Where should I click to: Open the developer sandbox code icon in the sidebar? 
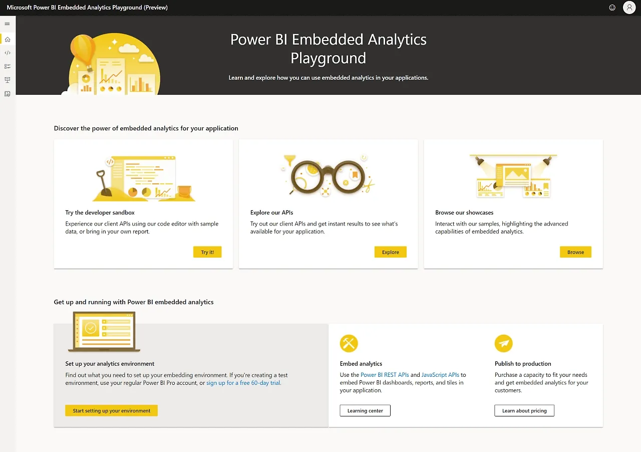pyautogui.click(x=8, y=53)
